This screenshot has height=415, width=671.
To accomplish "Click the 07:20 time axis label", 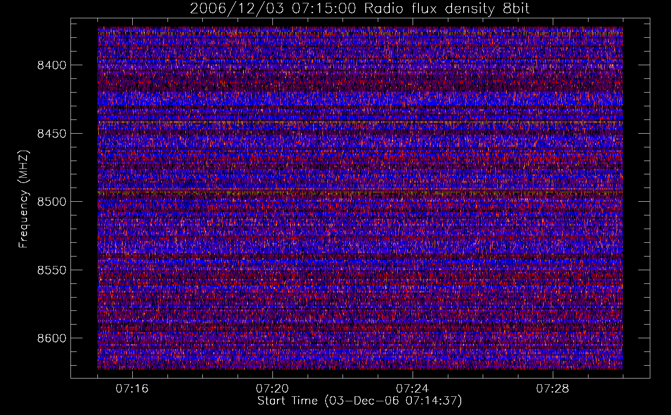I will point(272,389).
